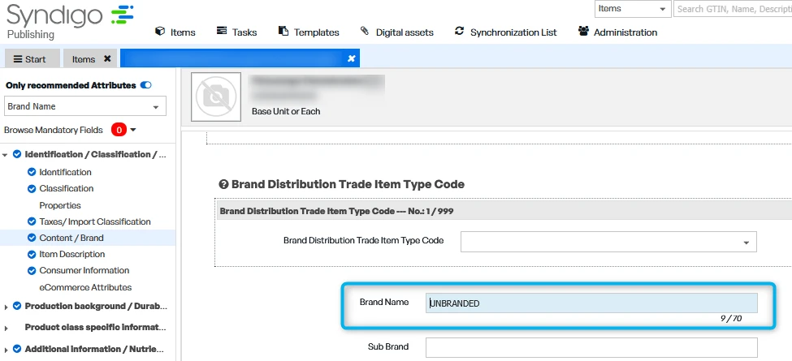Click the no-image camera placeholder thumbnail

(216, 97)
